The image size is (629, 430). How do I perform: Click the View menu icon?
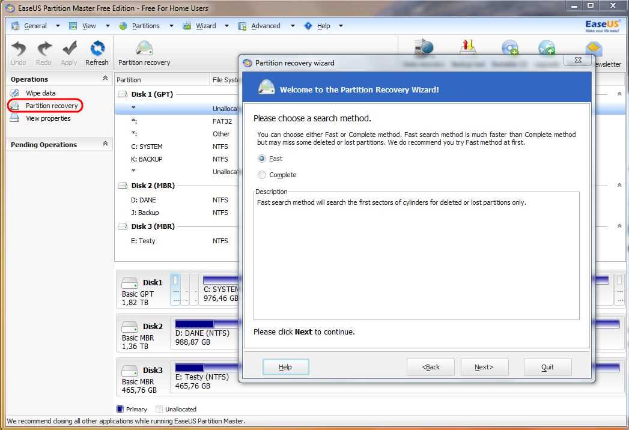pyautogui.click(x=73, y=26)
